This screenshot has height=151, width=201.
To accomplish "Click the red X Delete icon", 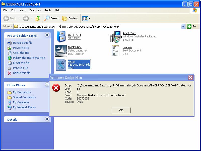I will (x=10, y=73).
